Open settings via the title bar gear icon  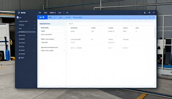(149, 13)
